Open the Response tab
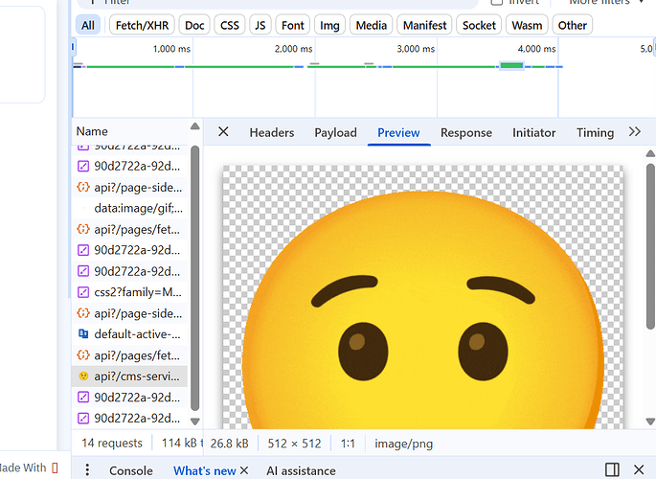Screen dimensions: 656x479 point(466,132)
